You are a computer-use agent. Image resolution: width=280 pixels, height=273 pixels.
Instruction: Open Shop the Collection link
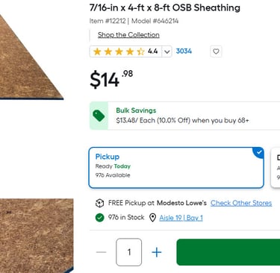[x=128, y=35]
